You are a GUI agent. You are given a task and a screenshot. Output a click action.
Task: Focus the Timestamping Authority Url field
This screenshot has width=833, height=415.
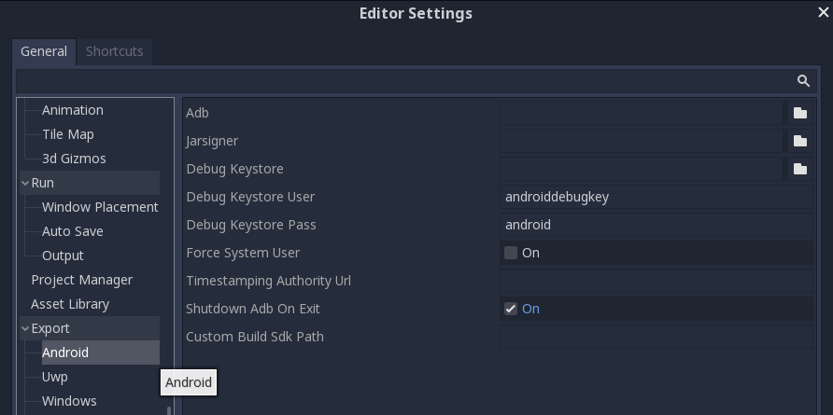[x=657, y=281]
